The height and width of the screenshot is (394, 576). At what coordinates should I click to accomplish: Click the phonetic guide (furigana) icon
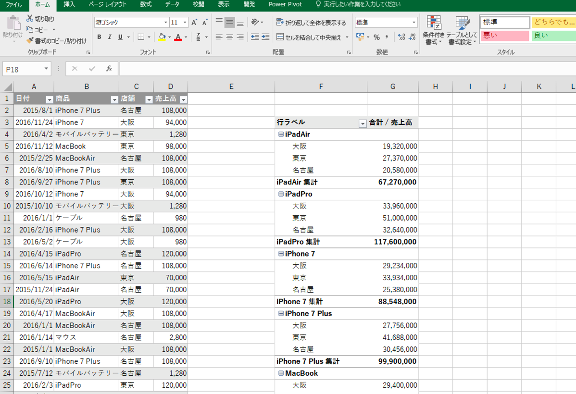click(199, 37)
